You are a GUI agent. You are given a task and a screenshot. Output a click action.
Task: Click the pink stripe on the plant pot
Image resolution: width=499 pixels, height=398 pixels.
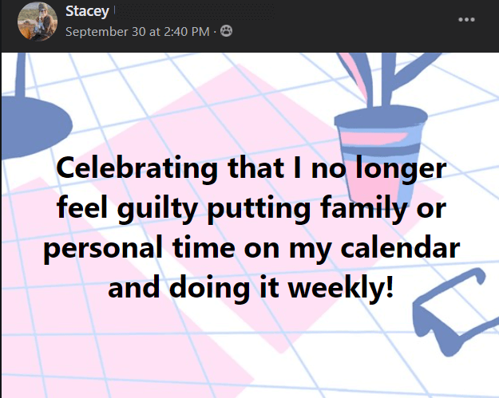click(x=372, y=138)
